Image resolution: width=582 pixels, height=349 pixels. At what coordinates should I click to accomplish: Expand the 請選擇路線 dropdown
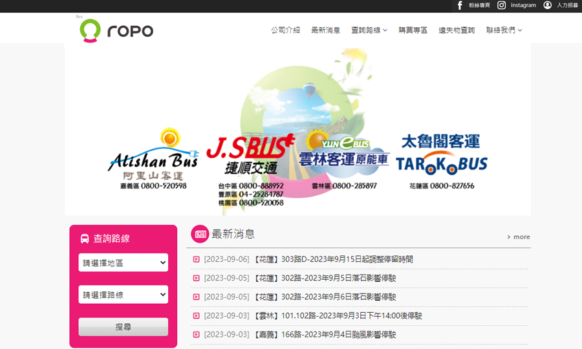(123, 295)
